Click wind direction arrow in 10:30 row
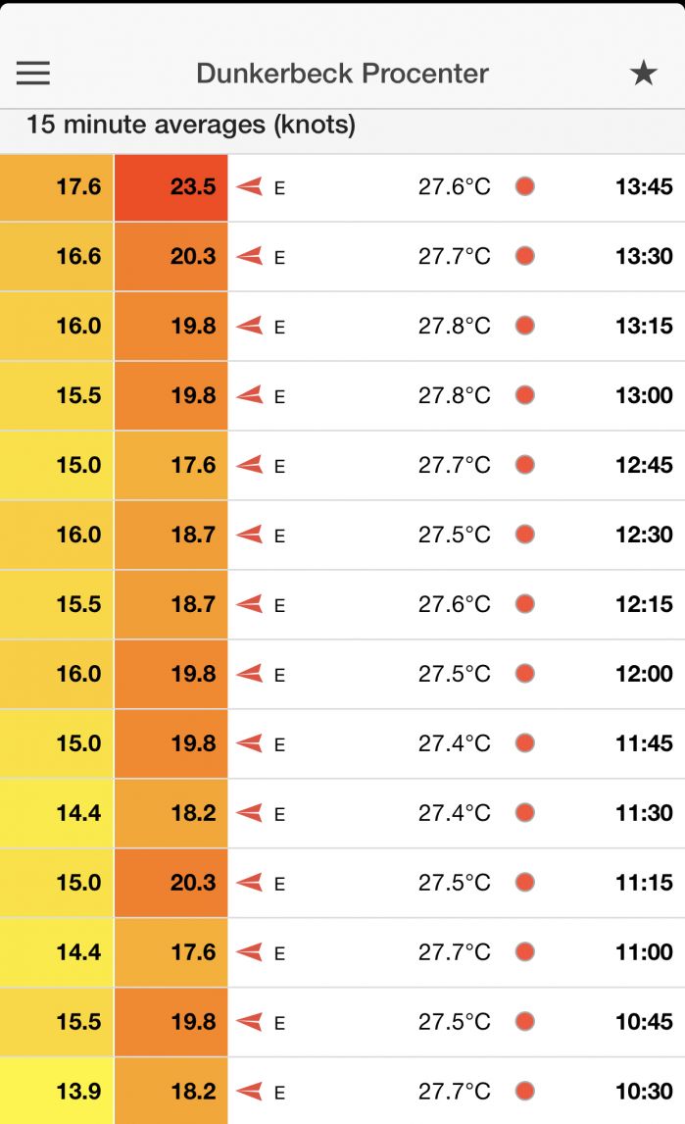685x1124 pixels. 250,1092
